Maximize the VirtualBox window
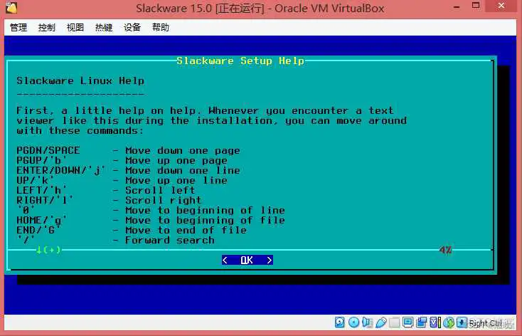The image size is (522, 336). [x=476, y=6]
